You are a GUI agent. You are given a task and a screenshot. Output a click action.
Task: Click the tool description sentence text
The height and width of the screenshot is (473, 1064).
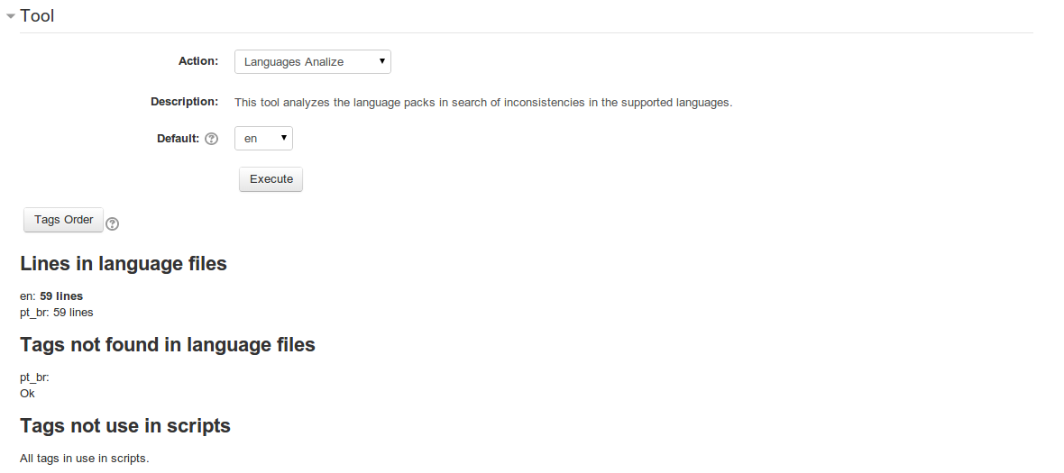[x=483, y=103]
